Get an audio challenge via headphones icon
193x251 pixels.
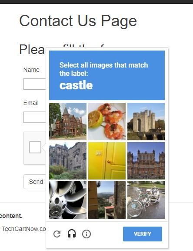(72, 234)
